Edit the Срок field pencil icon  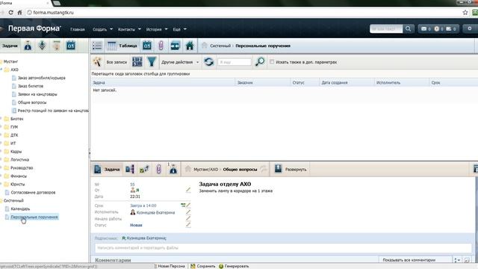click(x=188, y=205)
